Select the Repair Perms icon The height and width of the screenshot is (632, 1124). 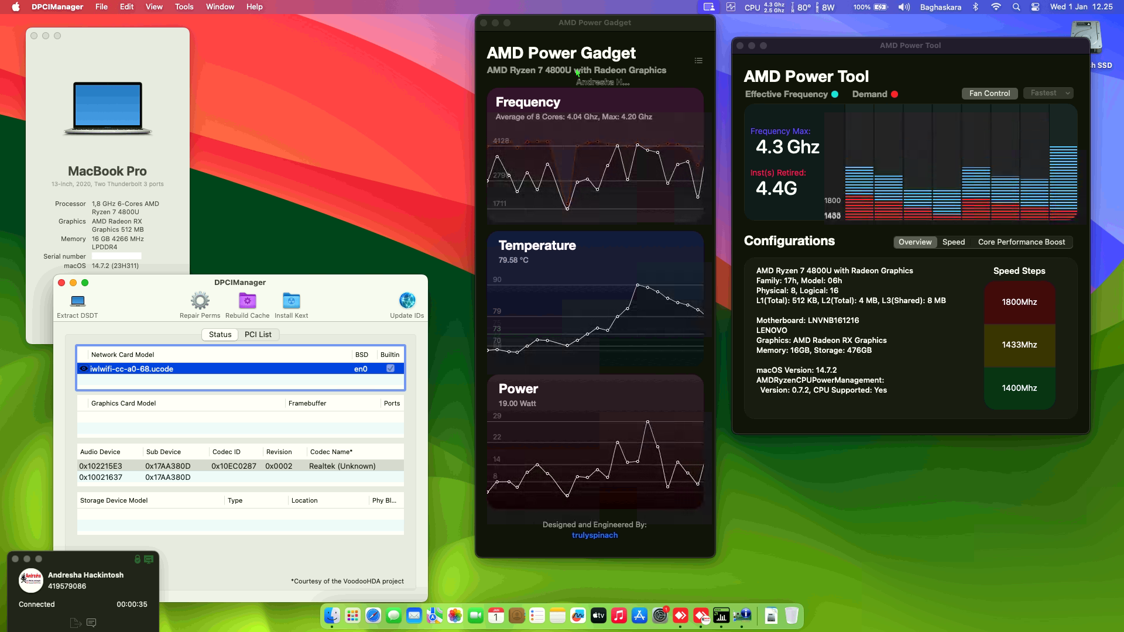point(200,300)
